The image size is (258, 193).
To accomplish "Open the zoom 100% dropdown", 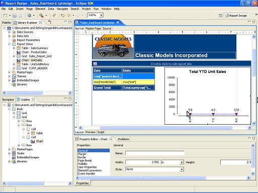I will coord(101,15).
